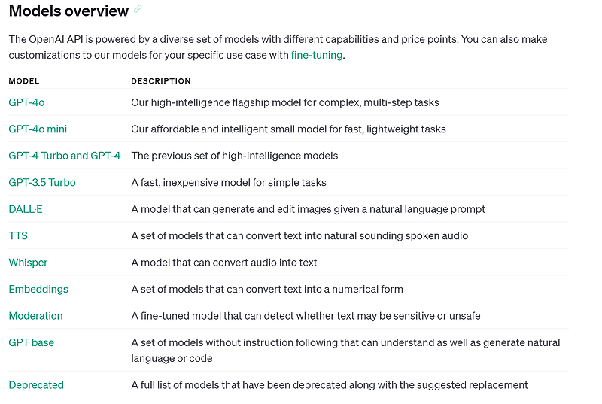The height and width of the screenshot is (404, 602).
Task: View the DALL·E model details
Action: [26, 209]
